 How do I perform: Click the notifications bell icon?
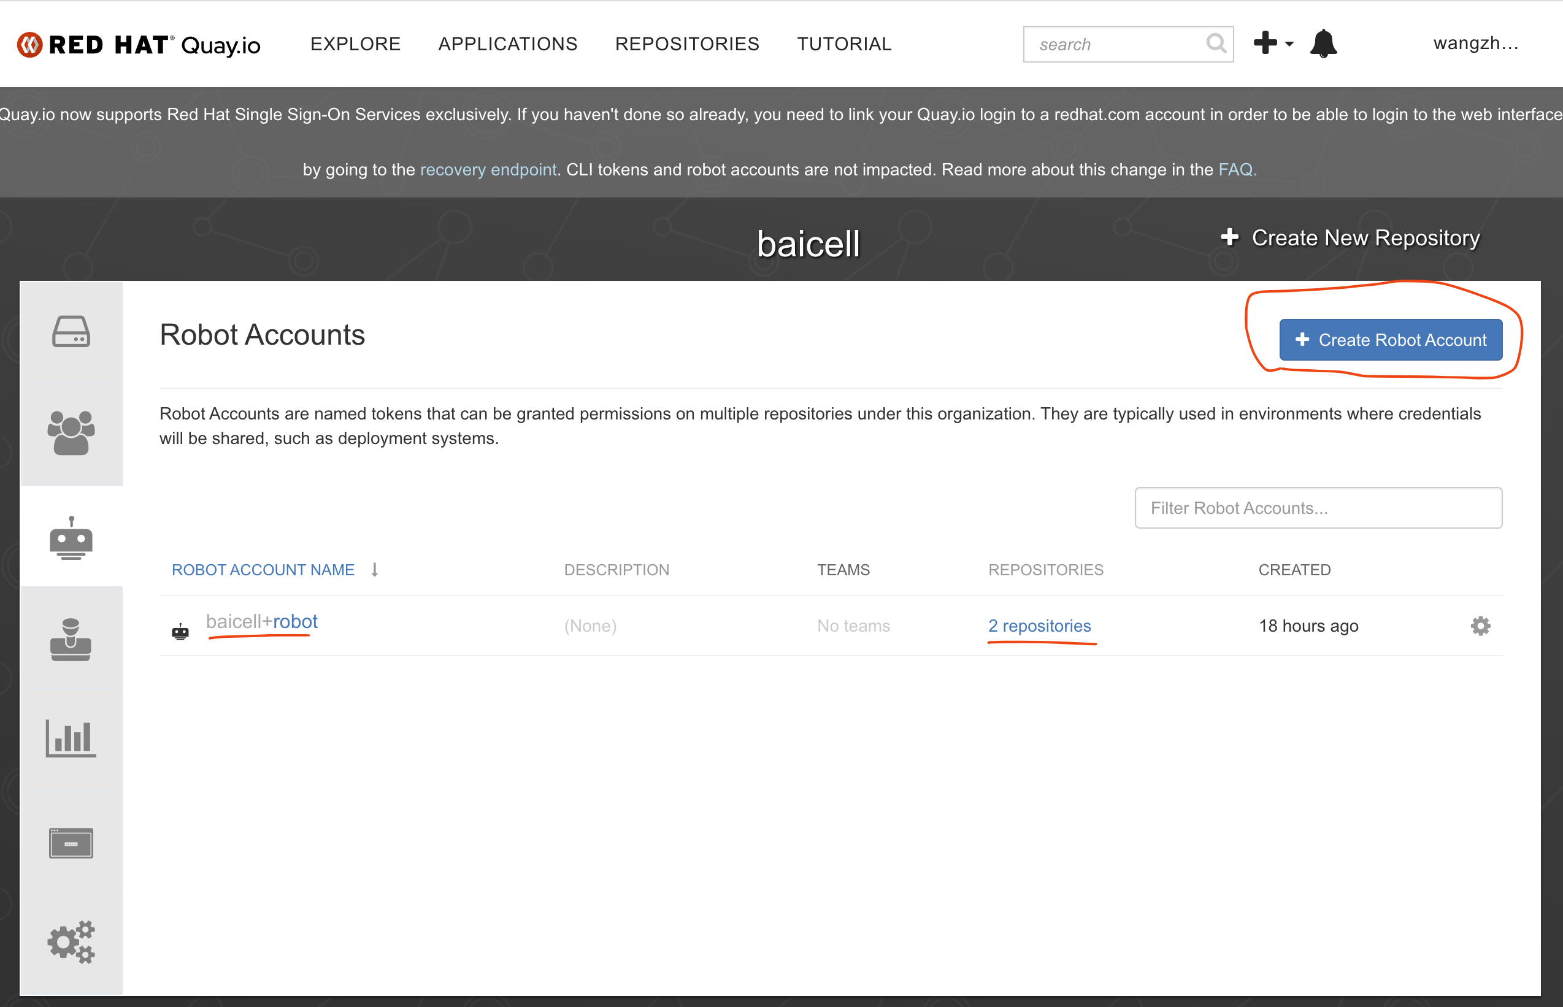pos(1323,44)
